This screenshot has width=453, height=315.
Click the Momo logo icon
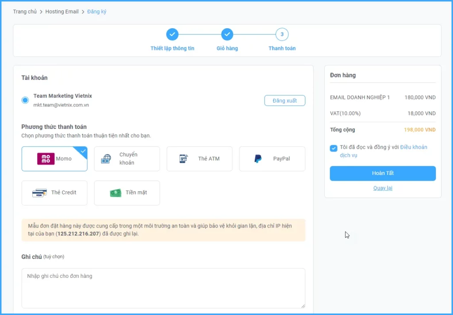tap(46, 159)
